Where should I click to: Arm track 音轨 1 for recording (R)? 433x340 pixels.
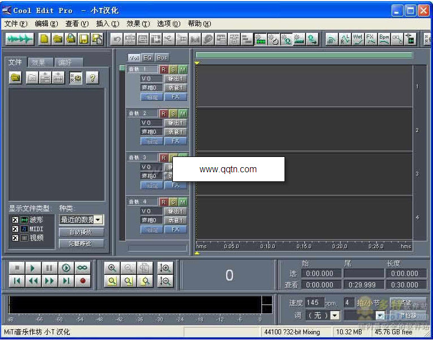164,70
